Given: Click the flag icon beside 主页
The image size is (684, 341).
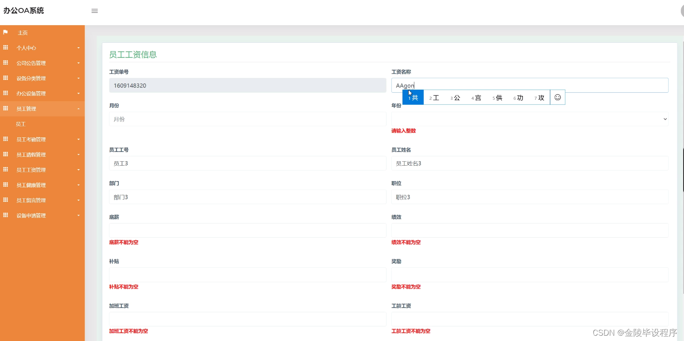Looking at the screenshot, I should (x=6, y=32).
